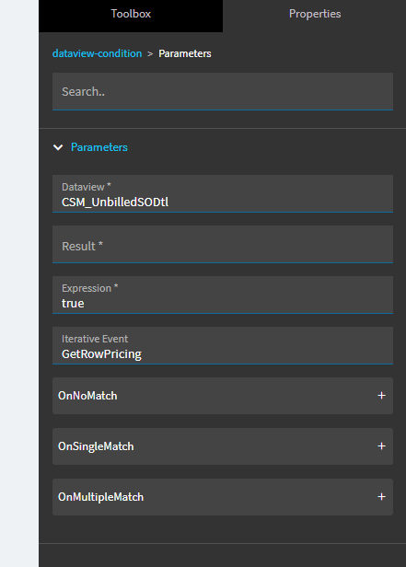The image size is (406, 567).
Task: Click the plus icon on OnSingleMatch
Action: pyautogui.click(x=381, y=446)
